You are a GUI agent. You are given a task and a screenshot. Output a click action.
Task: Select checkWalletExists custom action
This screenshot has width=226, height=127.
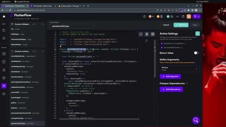coord(28,56)
